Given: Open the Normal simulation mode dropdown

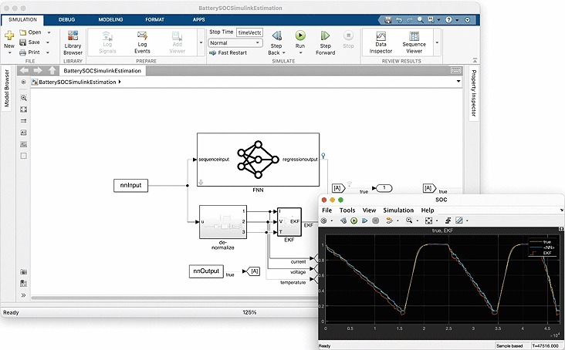Looking at the screenshot, I should [235, 43].
